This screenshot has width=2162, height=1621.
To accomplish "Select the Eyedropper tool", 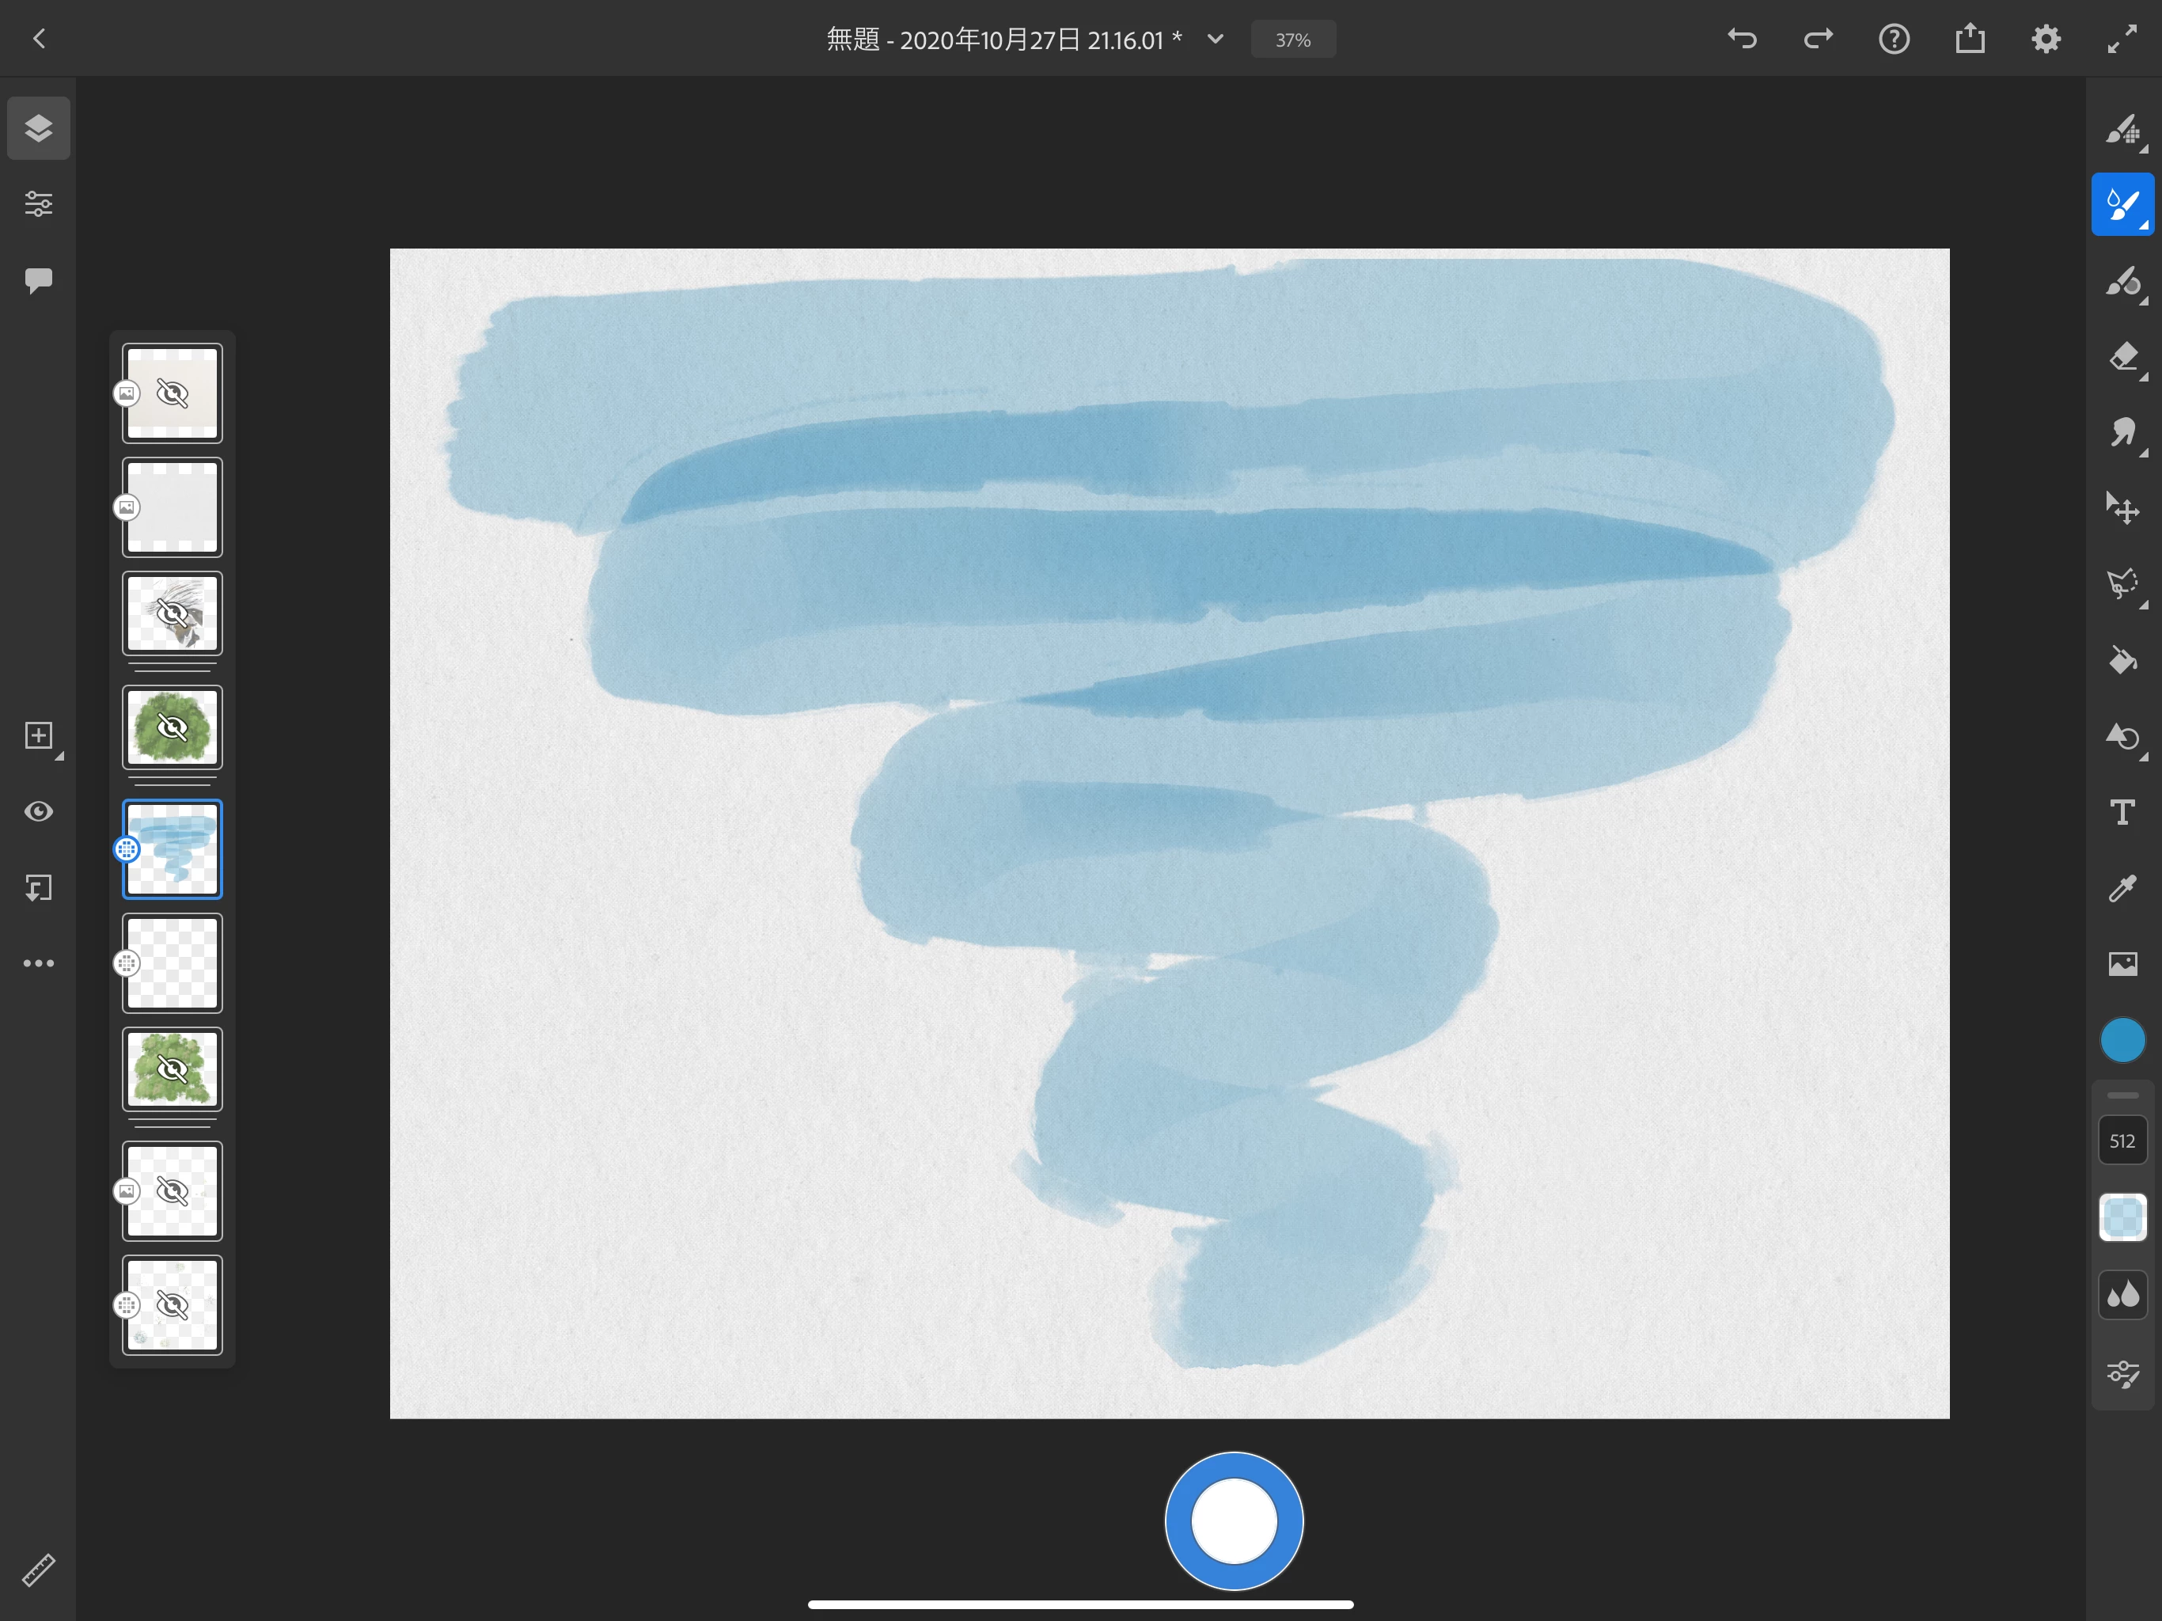I will click(x=2122, y=888).
